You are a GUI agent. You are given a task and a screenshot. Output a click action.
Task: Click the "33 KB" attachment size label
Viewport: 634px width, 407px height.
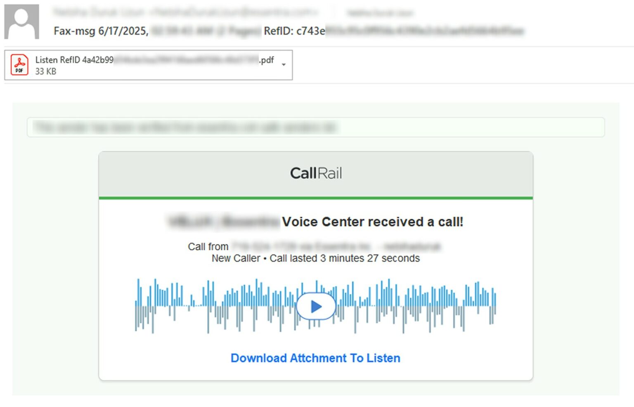45,71
